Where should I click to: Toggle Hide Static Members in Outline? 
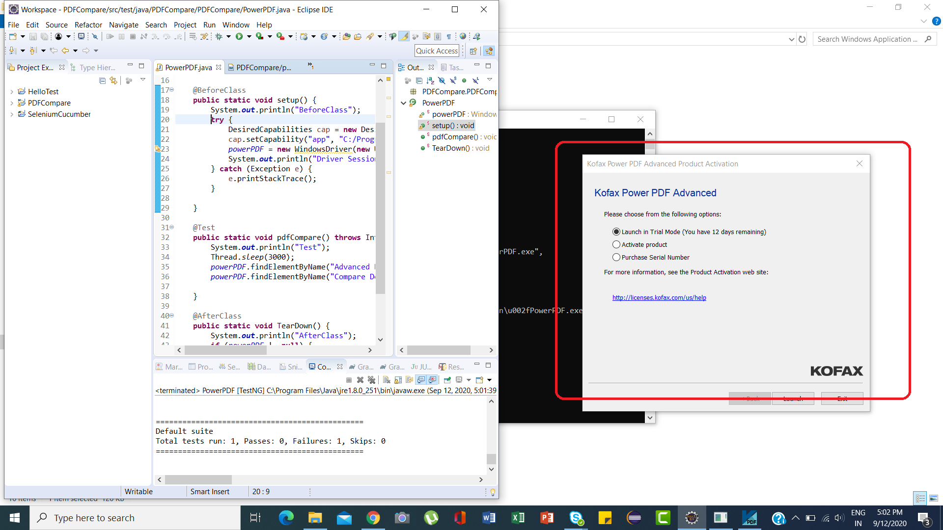pyautogui.click(x=453, y=80)
